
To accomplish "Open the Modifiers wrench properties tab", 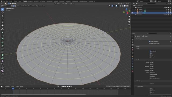I will pos(132,59).
